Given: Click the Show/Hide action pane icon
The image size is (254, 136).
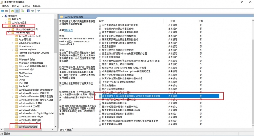Looking at the screenshot, I should [33, 11].
